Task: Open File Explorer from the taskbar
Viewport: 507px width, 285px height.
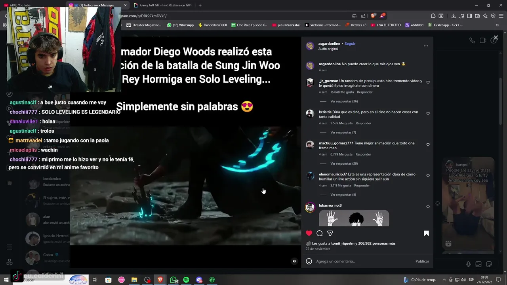Action: [134, 280]
